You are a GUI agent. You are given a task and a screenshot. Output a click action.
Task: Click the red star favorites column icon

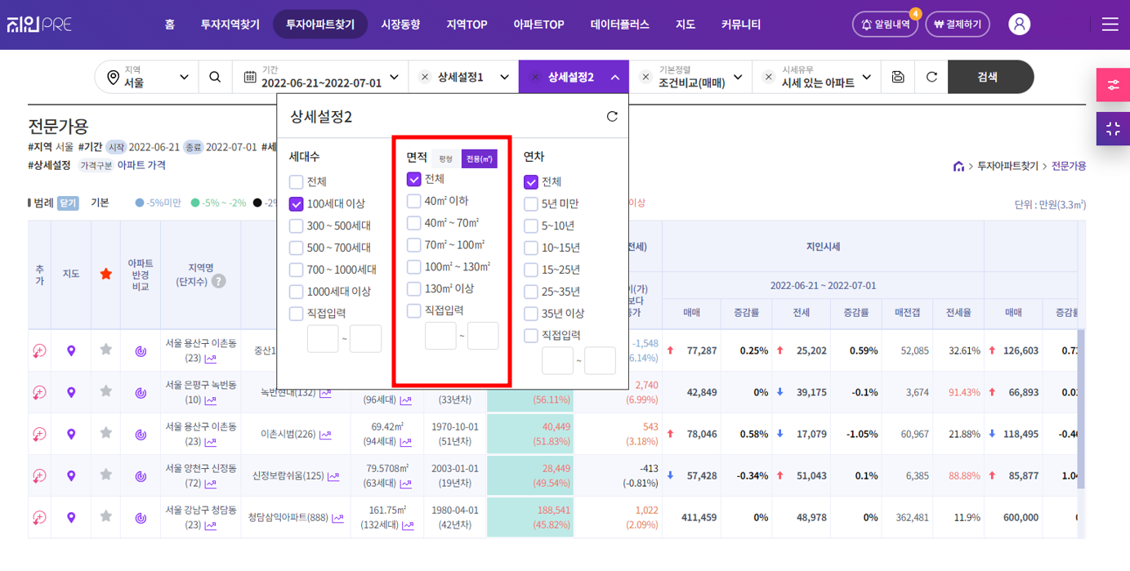pos(105,274)
